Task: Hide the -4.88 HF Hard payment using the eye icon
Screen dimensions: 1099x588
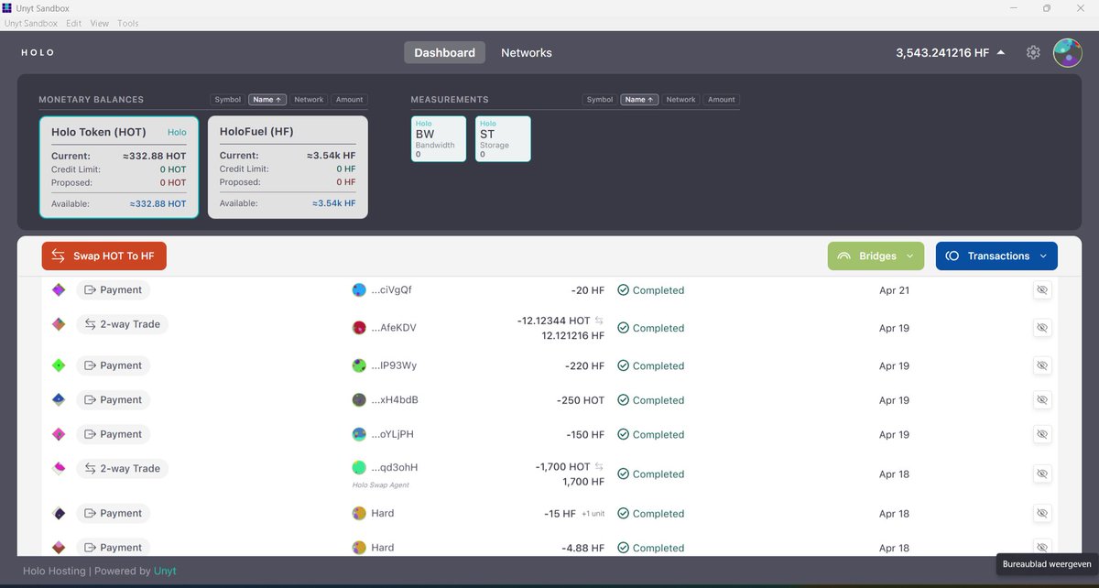Action: click(x=1041, y=547)
